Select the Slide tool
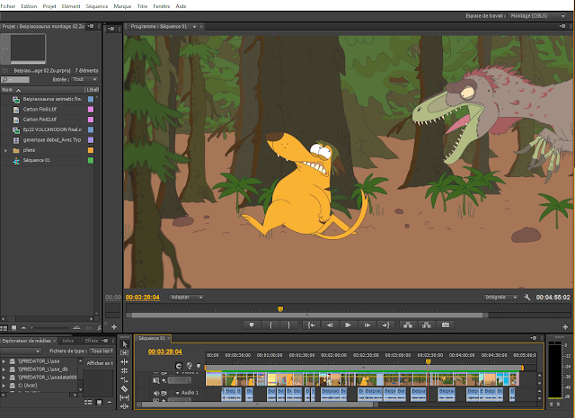 tap(124, 406)
